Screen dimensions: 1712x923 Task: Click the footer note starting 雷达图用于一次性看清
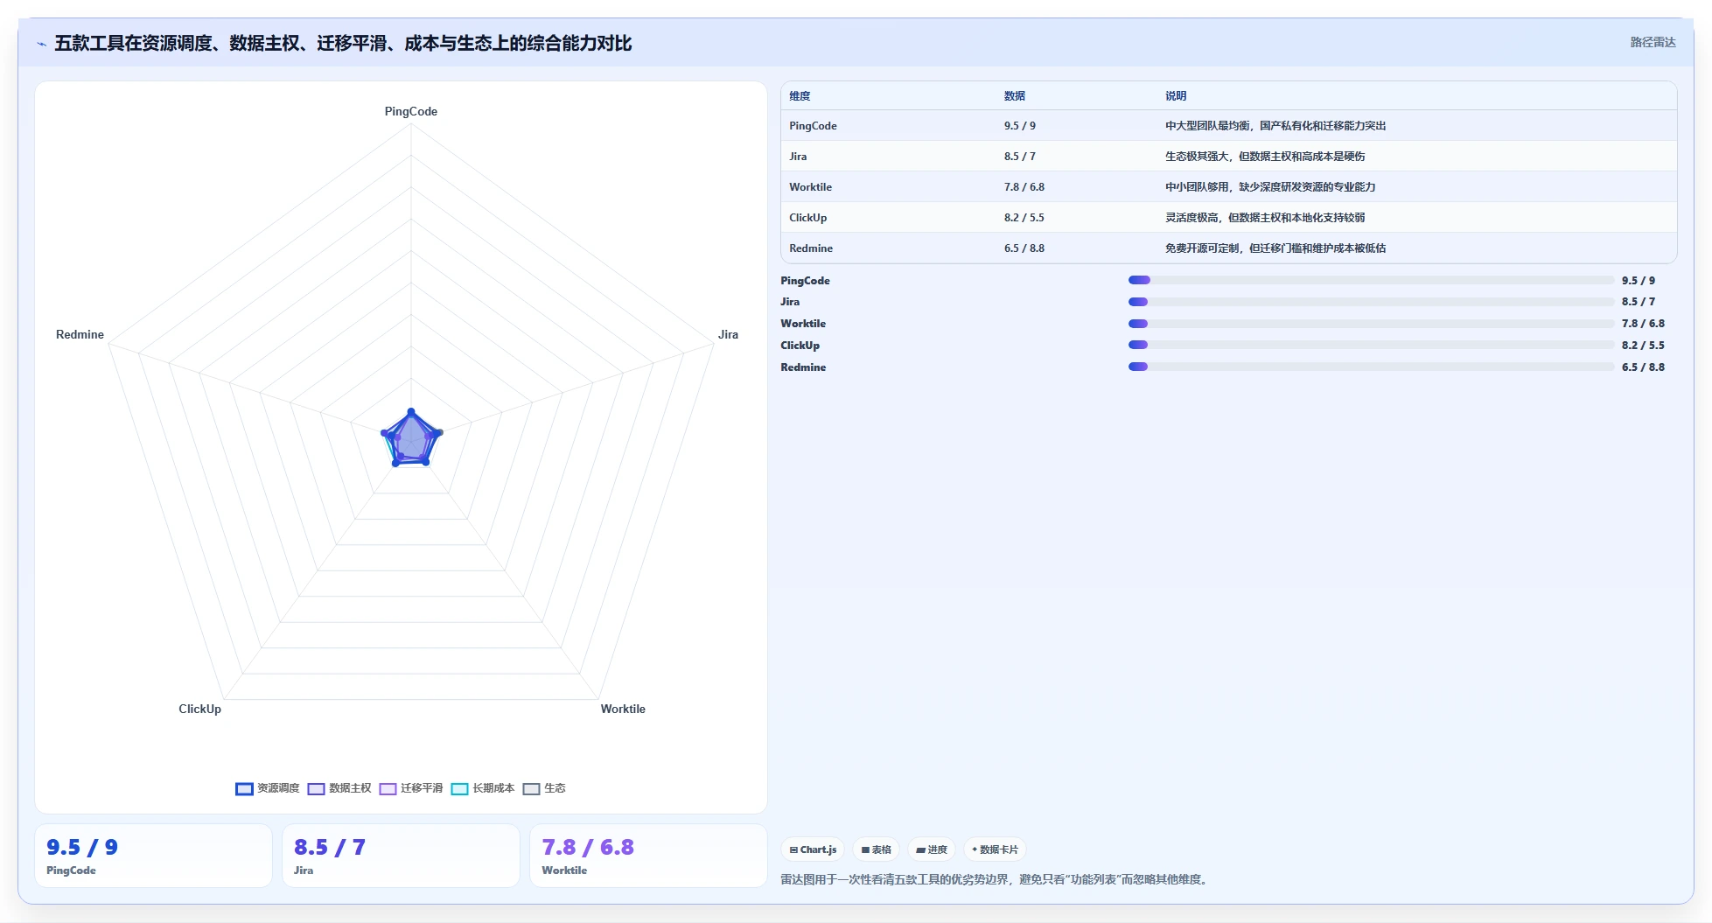point(996,879)
